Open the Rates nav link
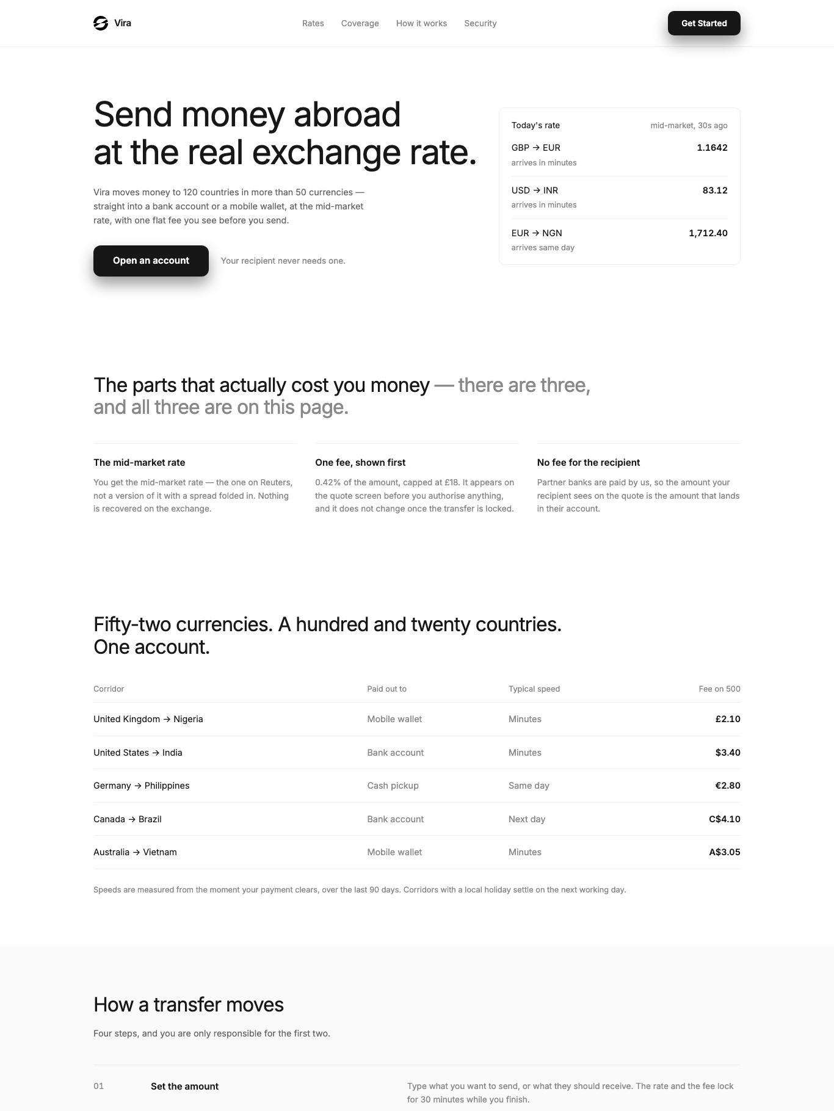The image size is (834, 1111). [x=313, y=23]
